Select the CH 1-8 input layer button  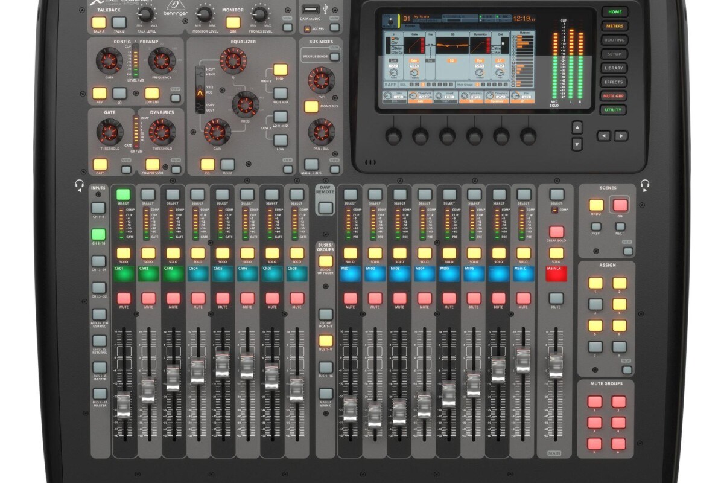pos(99,208)
